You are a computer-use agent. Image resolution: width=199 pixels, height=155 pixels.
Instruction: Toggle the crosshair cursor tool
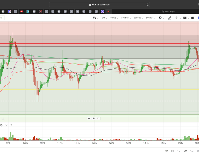click(x=176, y=18)
